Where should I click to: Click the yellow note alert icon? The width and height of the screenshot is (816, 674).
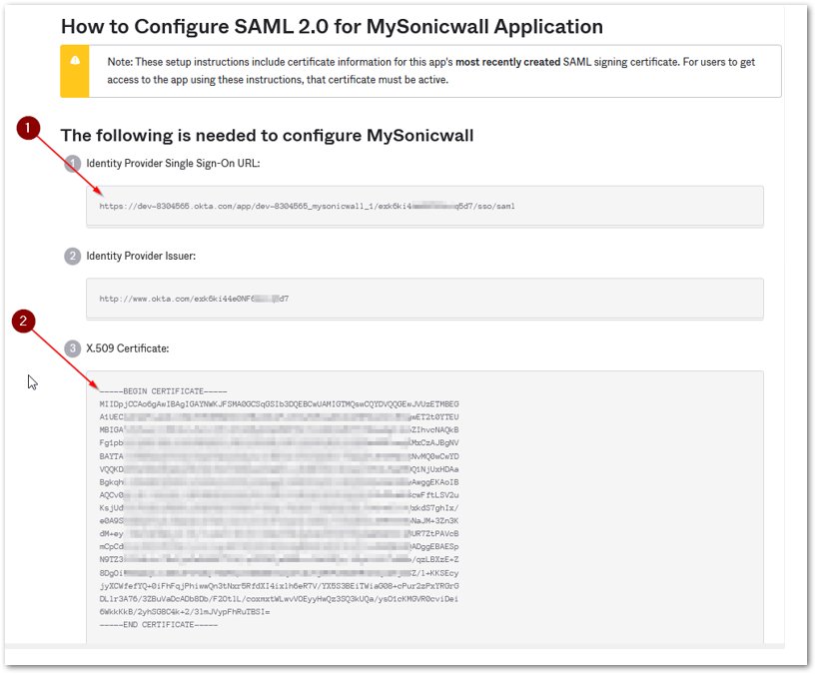75,62
